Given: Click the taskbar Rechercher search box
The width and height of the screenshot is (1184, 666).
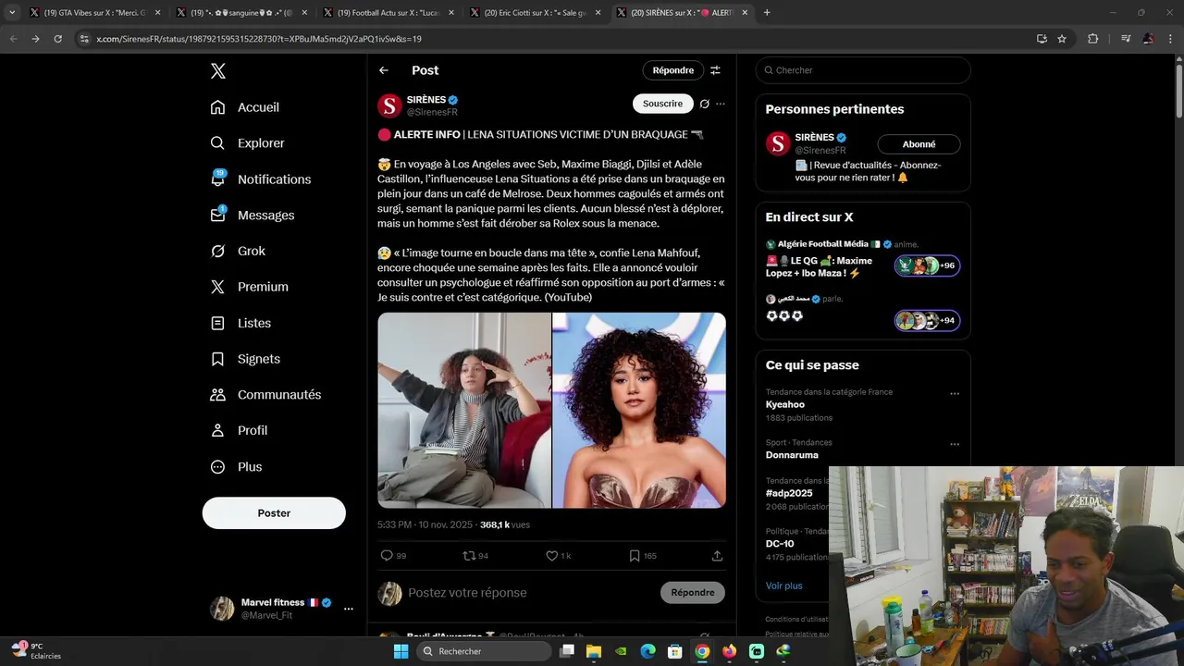Looking at the screenshot, I should pyautogui.click(x=483, y=651).
